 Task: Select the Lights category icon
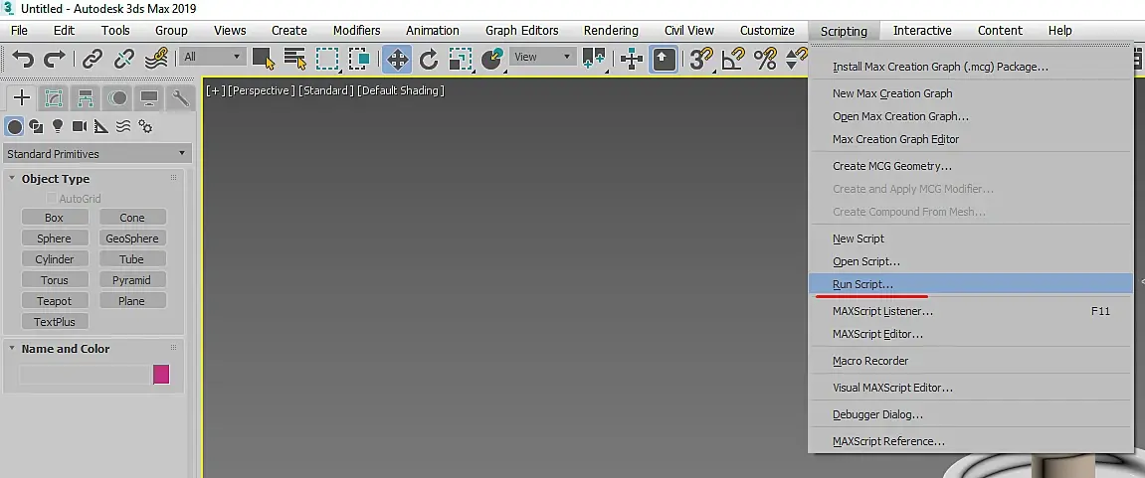[58, 127]
